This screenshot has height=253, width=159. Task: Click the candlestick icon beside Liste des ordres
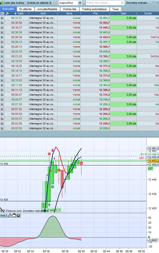2,3
